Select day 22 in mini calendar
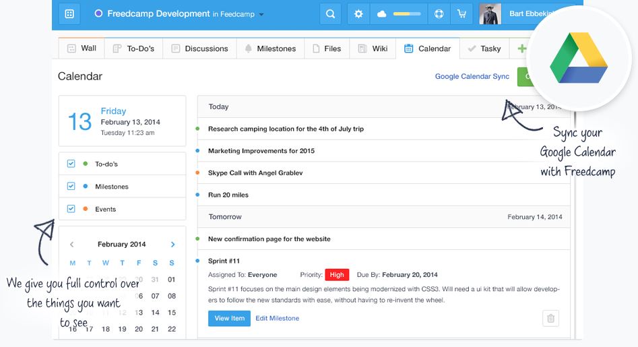The height and width of the screenshot is (347, 638). [x=172, y=329]
